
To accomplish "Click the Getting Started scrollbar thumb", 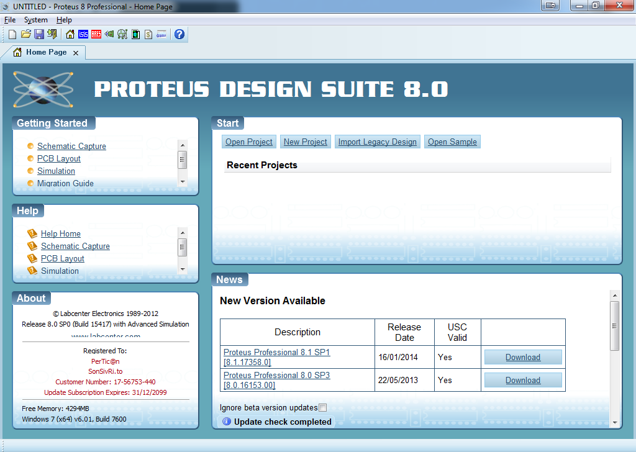I will pyautogui.click(x=183, y=160).
